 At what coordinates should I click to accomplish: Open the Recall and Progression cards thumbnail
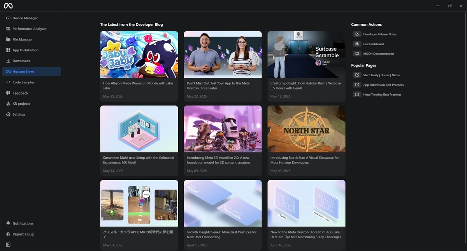(223, 203)
